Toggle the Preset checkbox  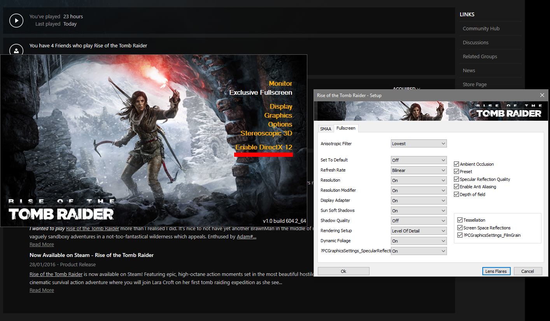(457, 172)
